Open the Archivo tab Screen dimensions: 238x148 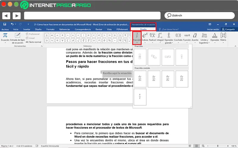tap(5, 29)
